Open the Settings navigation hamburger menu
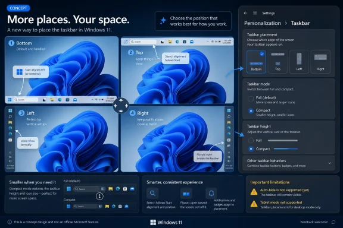This screenshot has height=228, width=343. tap(255, 13)
